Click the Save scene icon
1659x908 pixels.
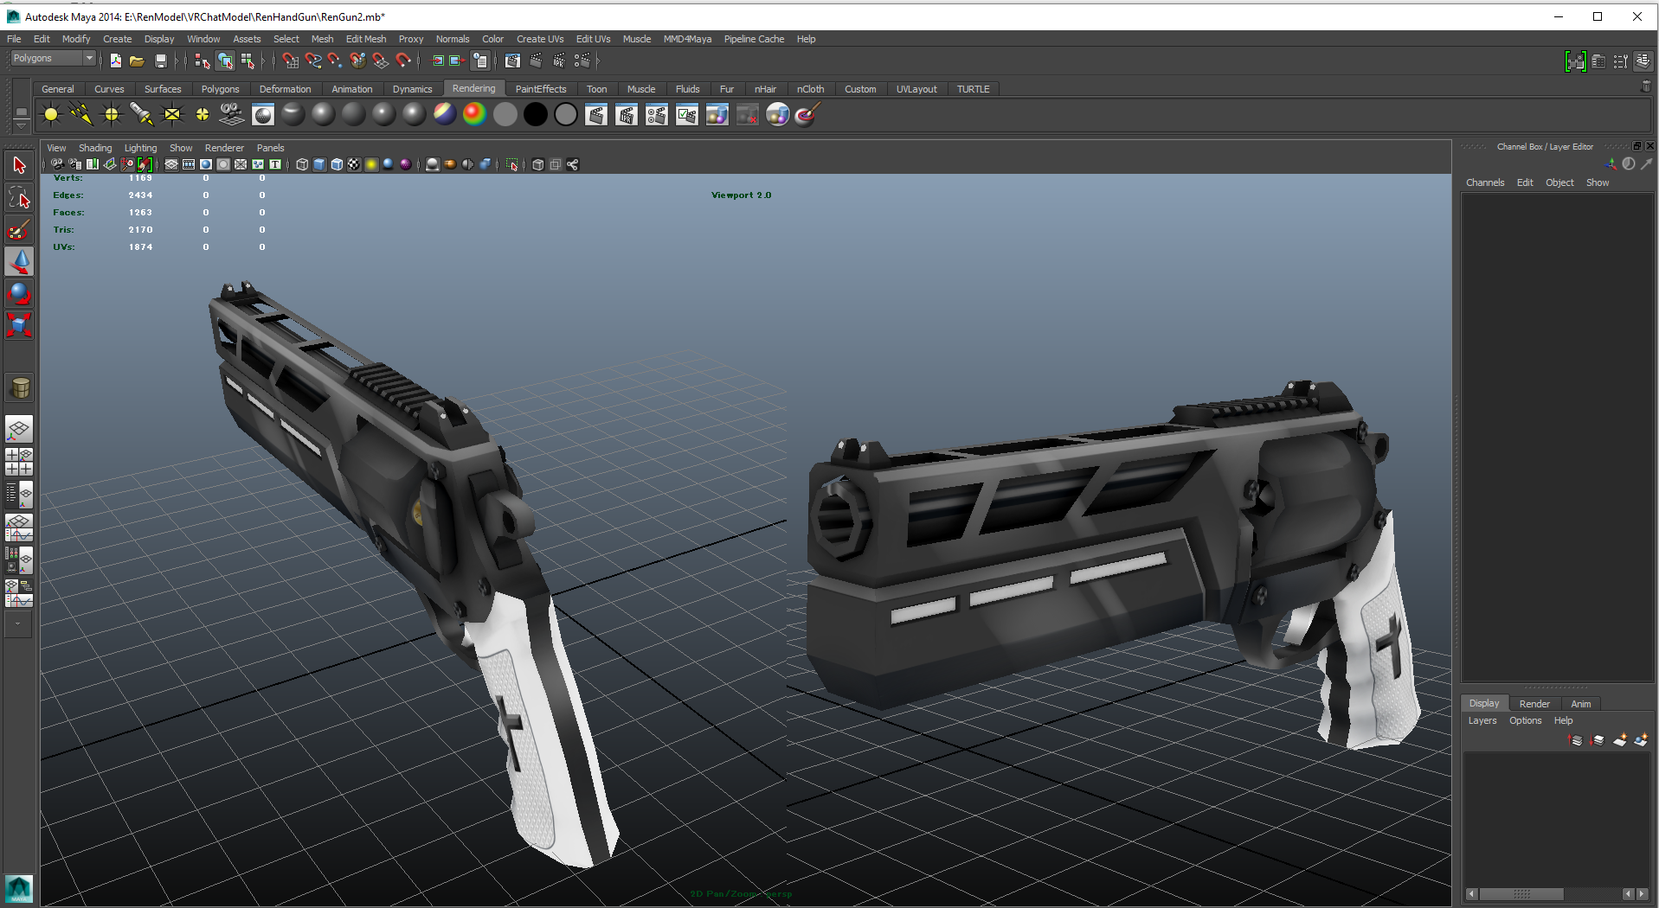[x=160, y=61]
